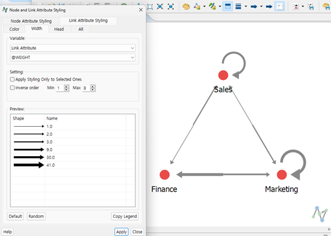Open dropdown arrow next to node styling icon
This screenshot has height=236, width=331.
(205, 7)
